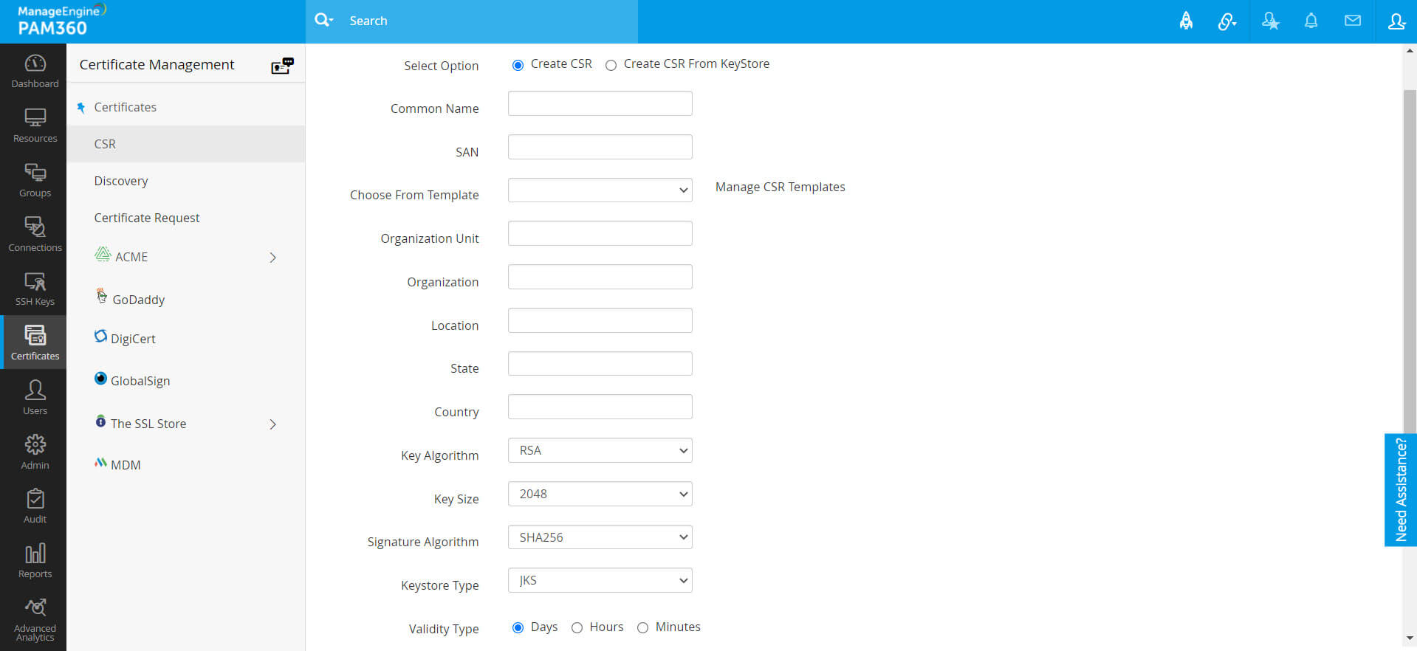The height and width of the screenshot is (651, 1417).
Task: Open notifications bell icon
Action: pos(1311,21)
